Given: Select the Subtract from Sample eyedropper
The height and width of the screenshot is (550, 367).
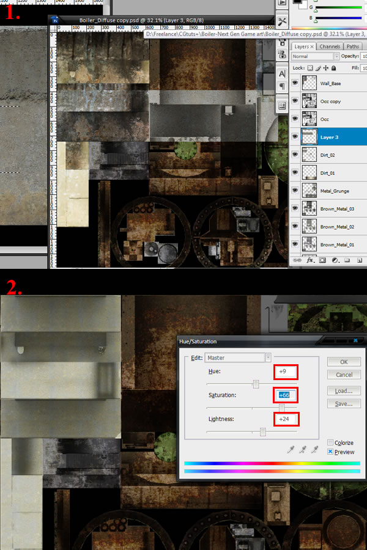Looking at the screenshot, I should pyautogui.click(x=314, y=450).
